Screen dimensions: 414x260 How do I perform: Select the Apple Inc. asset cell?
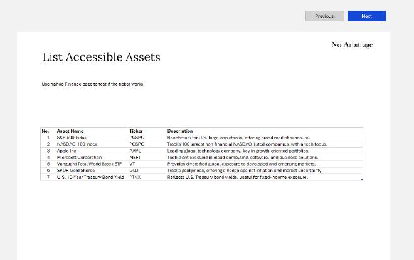(x=67, y=151)
